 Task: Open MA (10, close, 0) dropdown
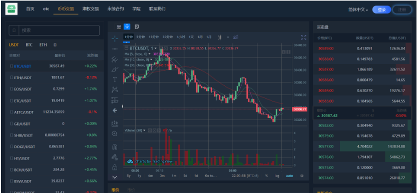151,59
